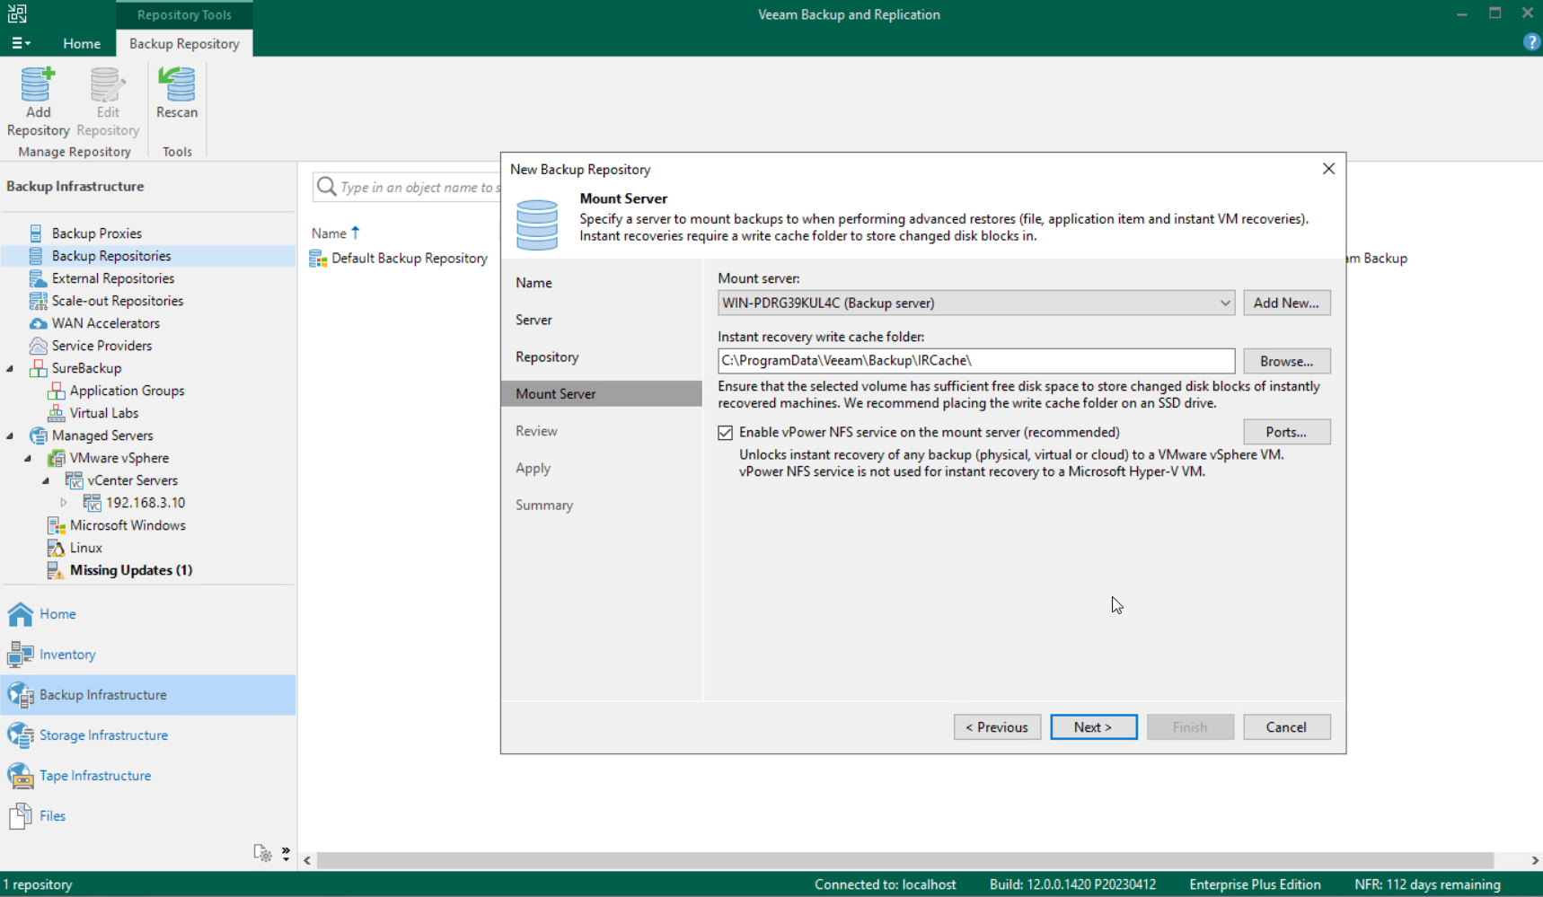Switch to the Home ribbon tab
Screen dimensions: 1543x897
82,43
